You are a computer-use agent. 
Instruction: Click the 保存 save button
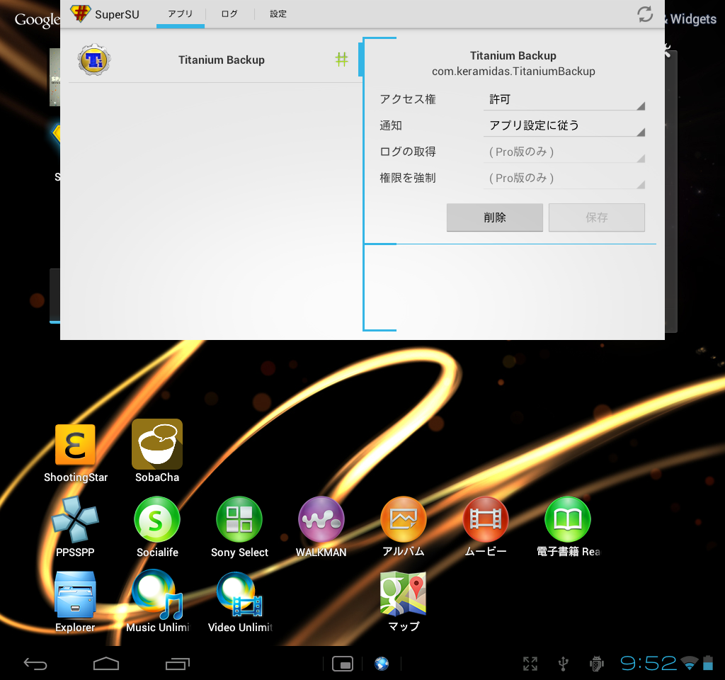(597, 217)
